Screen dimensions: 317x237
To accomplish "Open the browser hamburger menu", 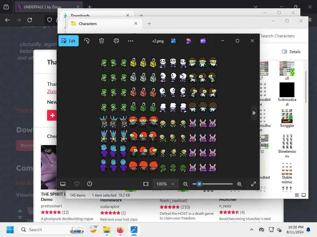I will [x=310, y=19].
